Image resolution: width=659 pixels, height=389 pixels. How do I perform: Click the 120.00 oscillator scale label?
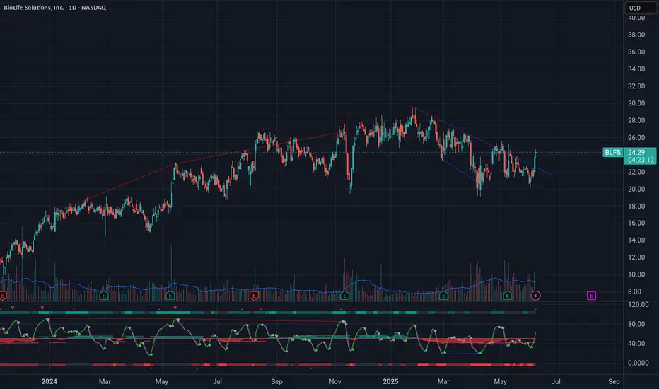coord(638,304)
